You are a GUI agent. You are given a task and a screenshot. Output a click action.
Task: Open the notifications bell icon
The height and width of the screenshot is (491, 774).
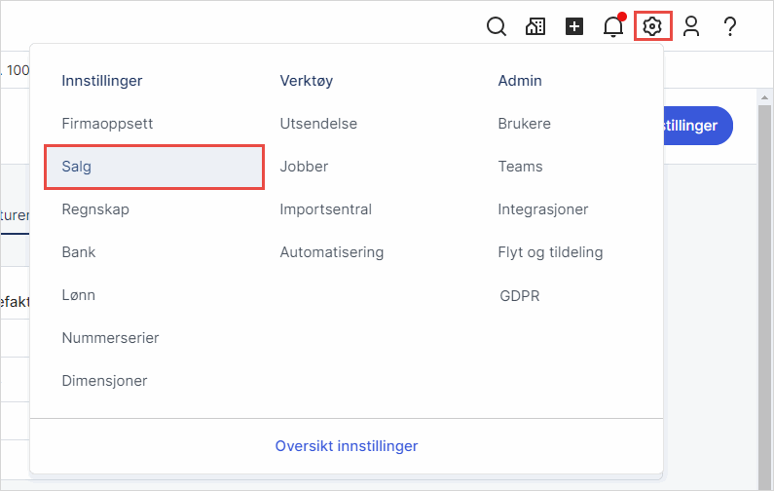tap(613, 27)
